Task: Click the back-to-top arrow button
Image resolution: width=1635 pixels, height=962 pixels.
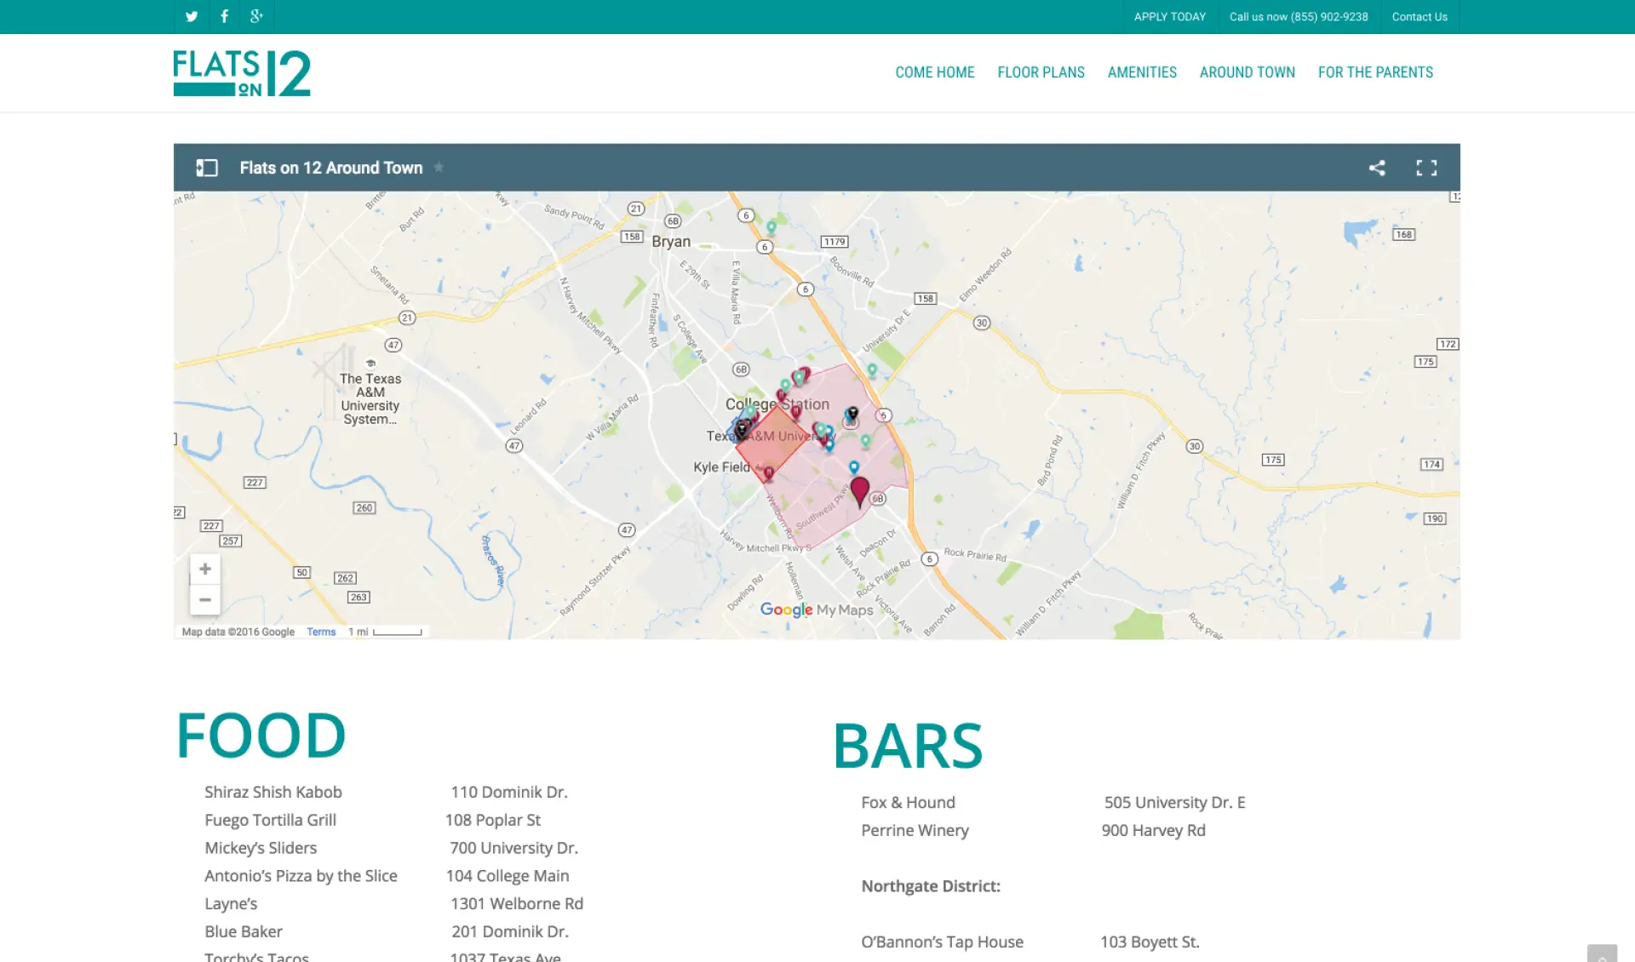Action: (1602, 953)
